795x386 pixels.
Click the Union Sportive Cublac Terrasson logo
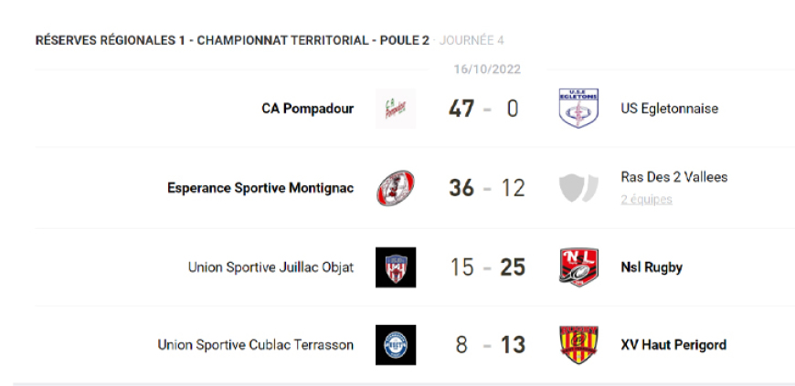[396, 345]
